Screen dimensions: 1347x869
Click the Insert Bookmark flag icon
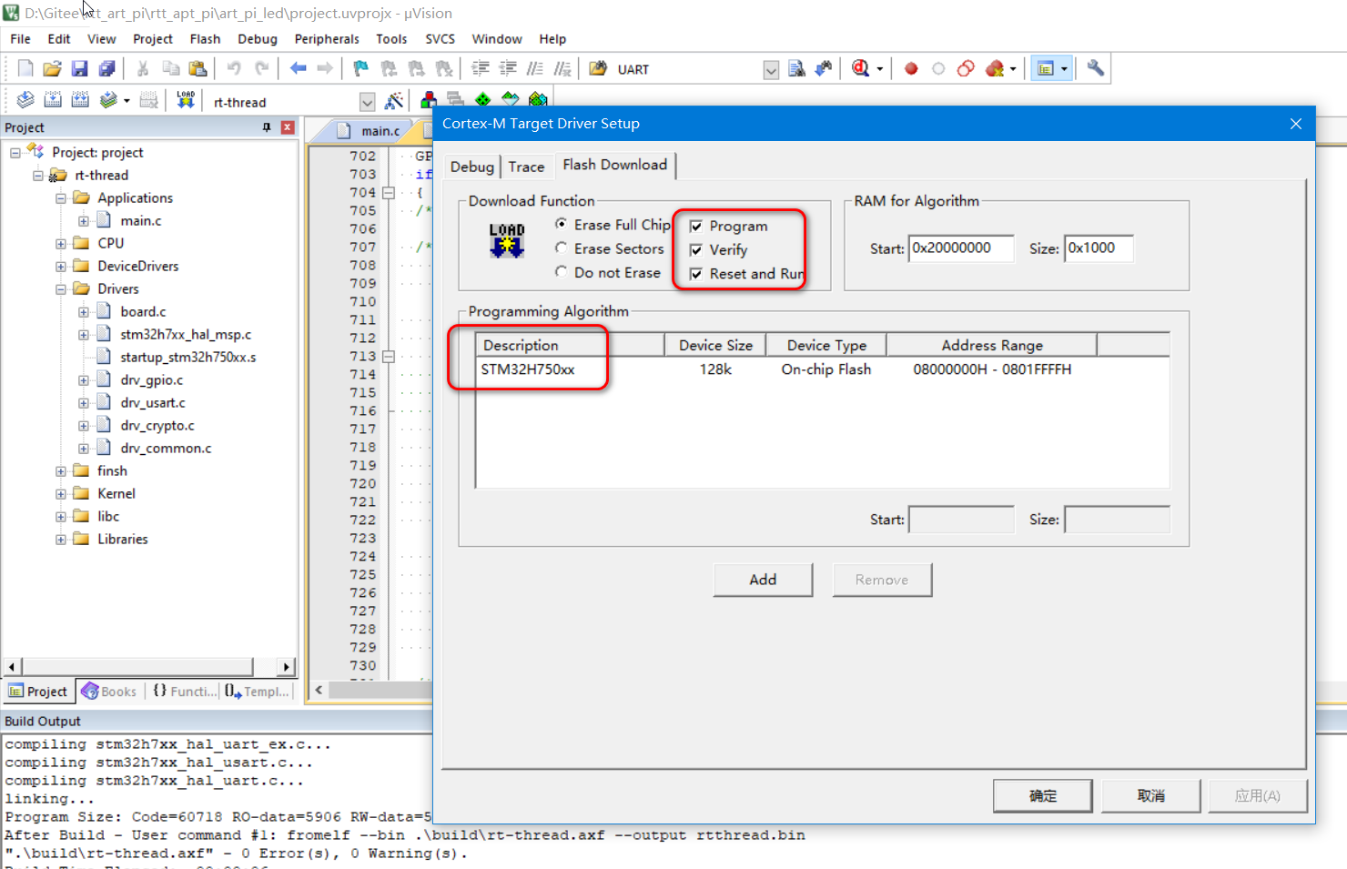(x=361, y=68)
